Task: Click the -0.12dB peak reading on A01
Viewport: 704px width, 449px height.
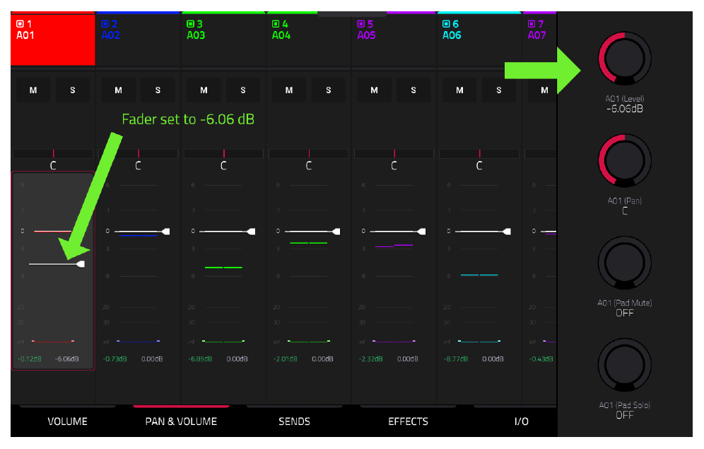Action: click(x=29, y=359)
